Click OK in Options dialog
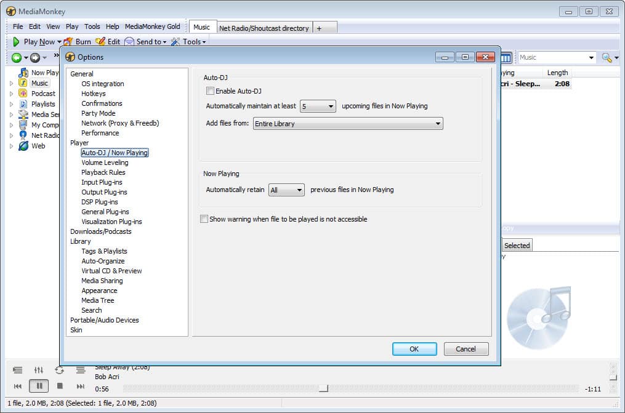This screenshot has height=413, width=625. pyautogui.click(x=414, y=349)
